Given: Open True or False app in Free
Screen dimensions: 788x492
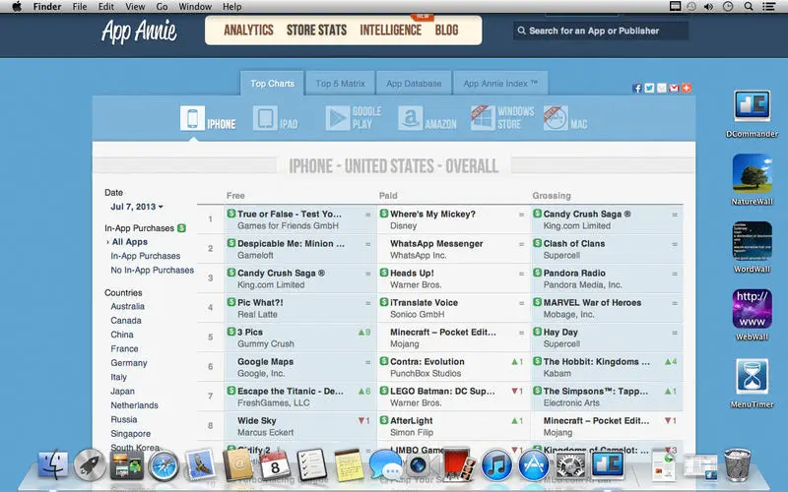Looking at the screenshot, I should point(289,214).
